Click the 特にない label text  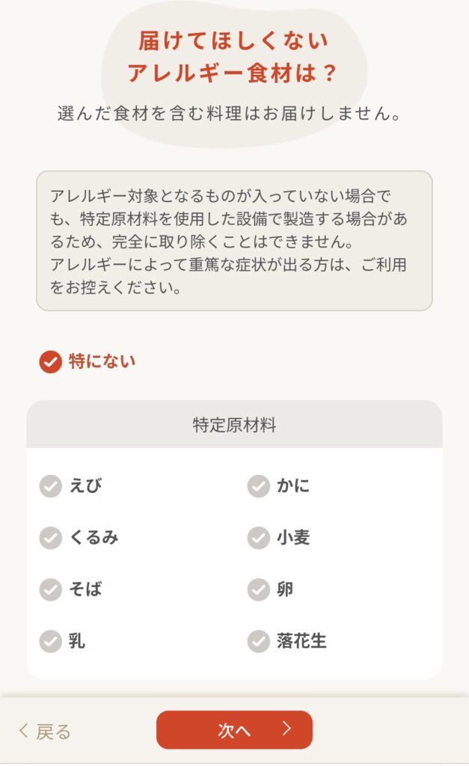tap(102, 362)
